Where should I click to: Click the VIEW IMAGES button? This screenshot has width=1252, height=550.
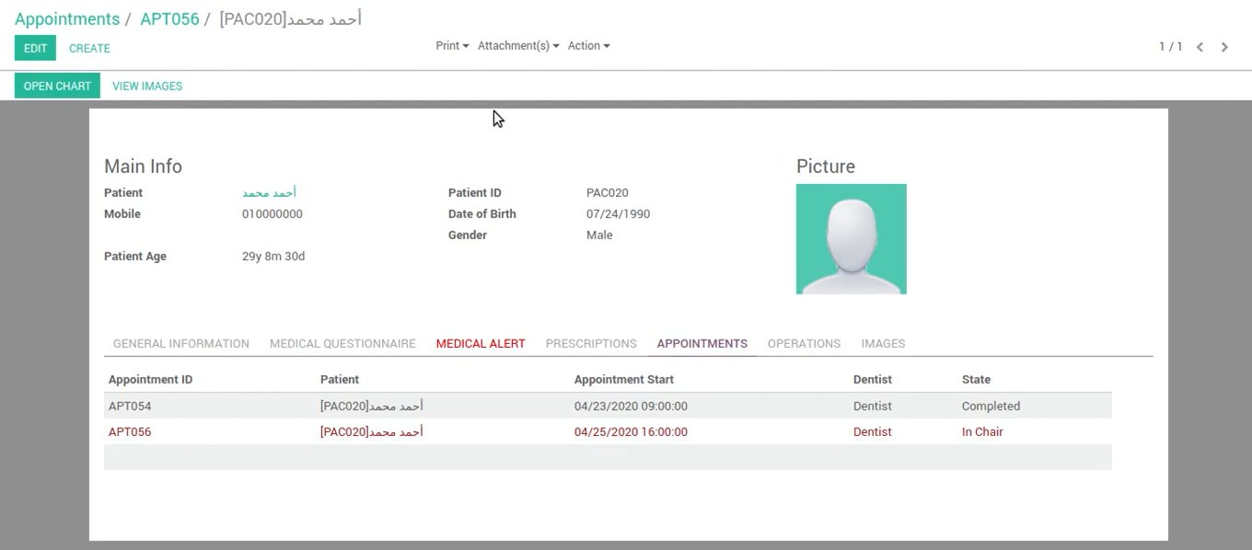[147, 86]
